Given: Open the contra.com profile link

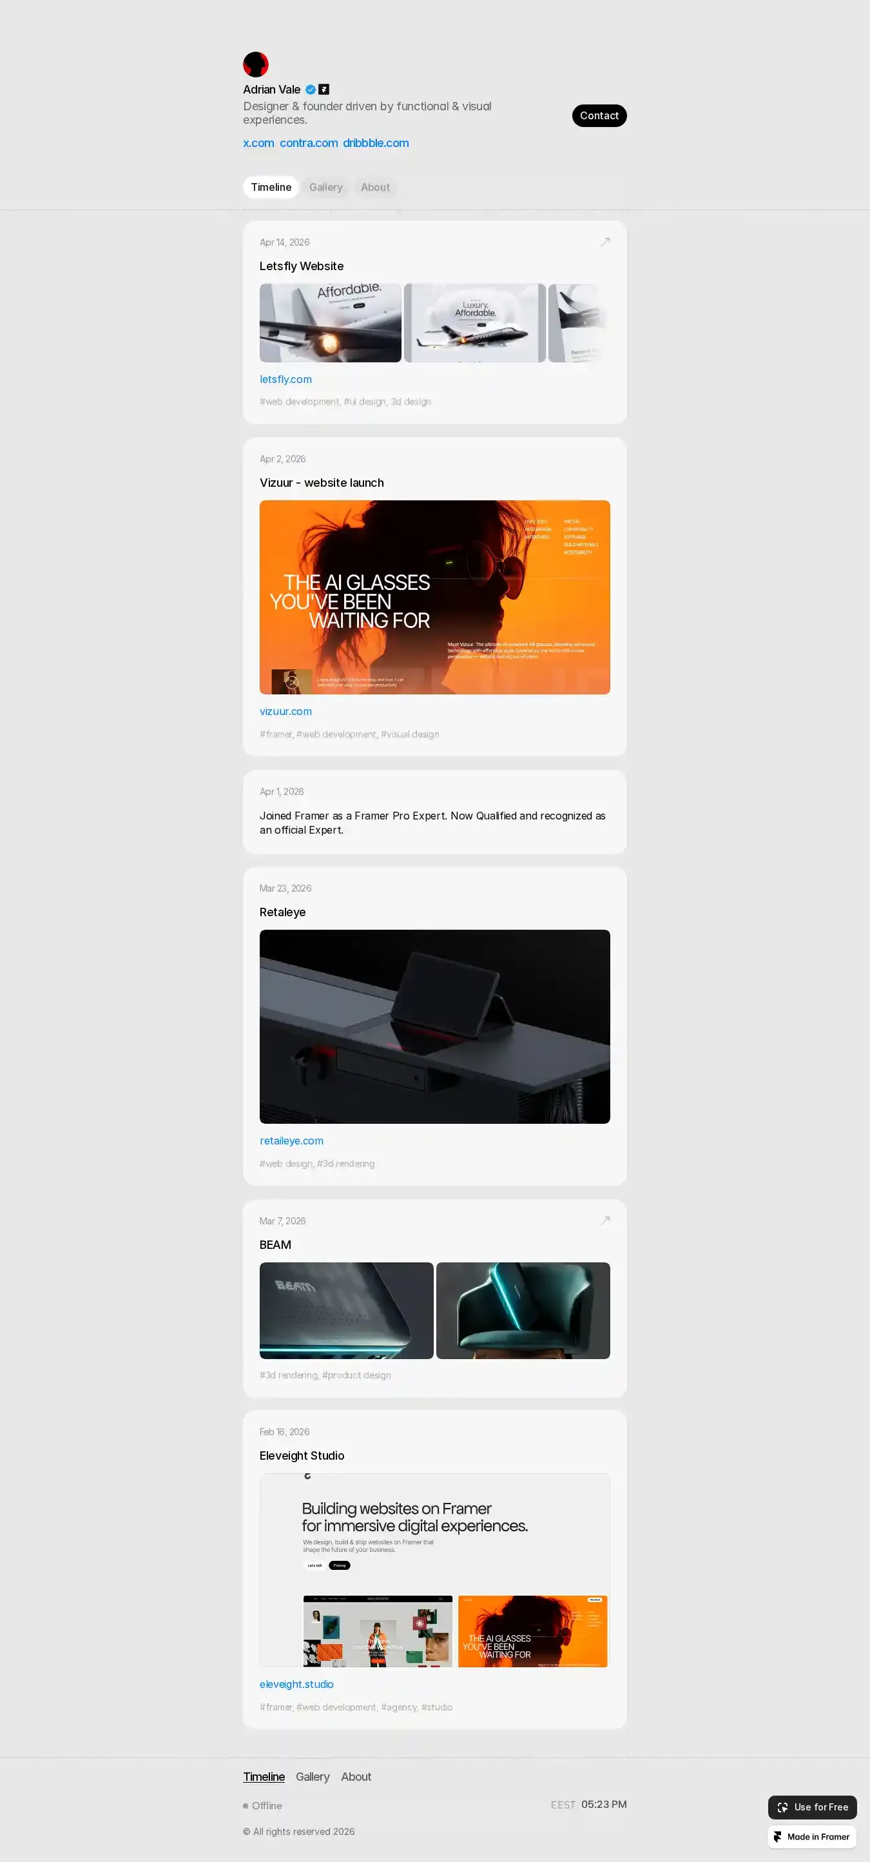Looking at the screenshot, I should (309, 143).
